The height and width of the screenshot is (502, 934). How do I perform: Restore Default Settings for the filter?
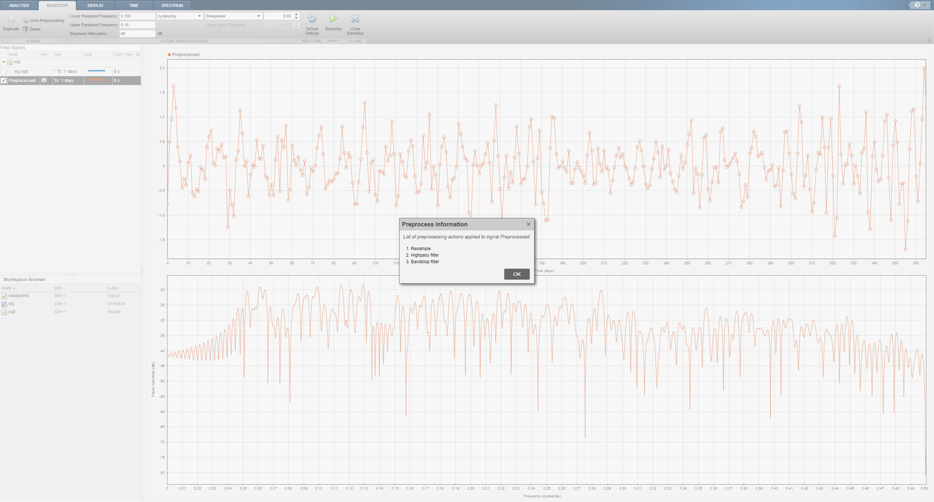312,19
